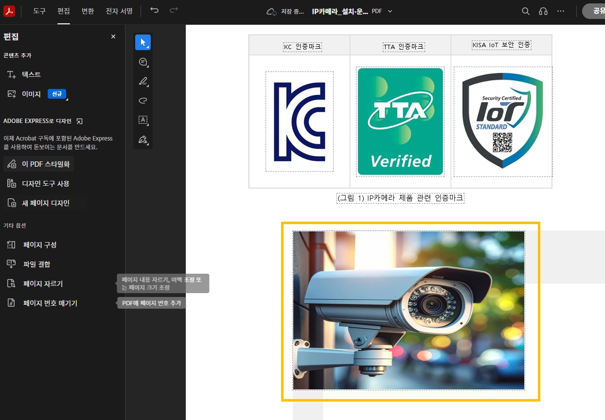Click the headphones read-aloud icon
The image size is (605, 420).
coord(543,11)
